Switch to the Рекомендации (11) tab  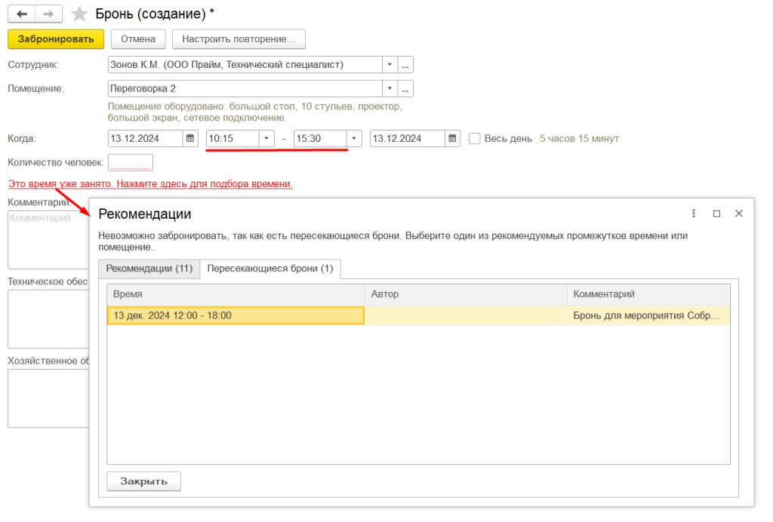[x=149, y=269]
